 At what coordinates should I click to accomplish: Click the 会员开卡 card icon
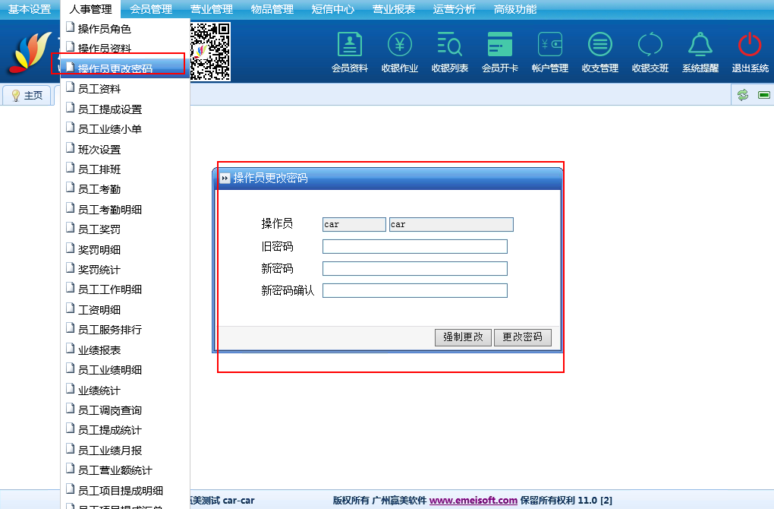[499, 46]
